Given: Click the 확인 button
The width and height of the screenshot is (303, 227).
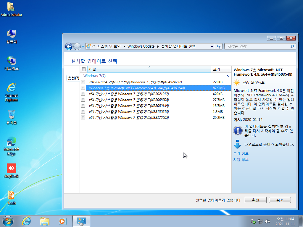Looking at the screenshot, I should click(x=255, y=200).
